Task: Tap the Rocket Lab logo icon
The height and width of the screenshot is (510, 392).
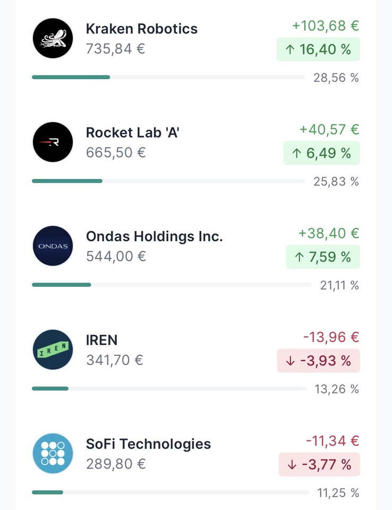Action: [x=53, y=142]
